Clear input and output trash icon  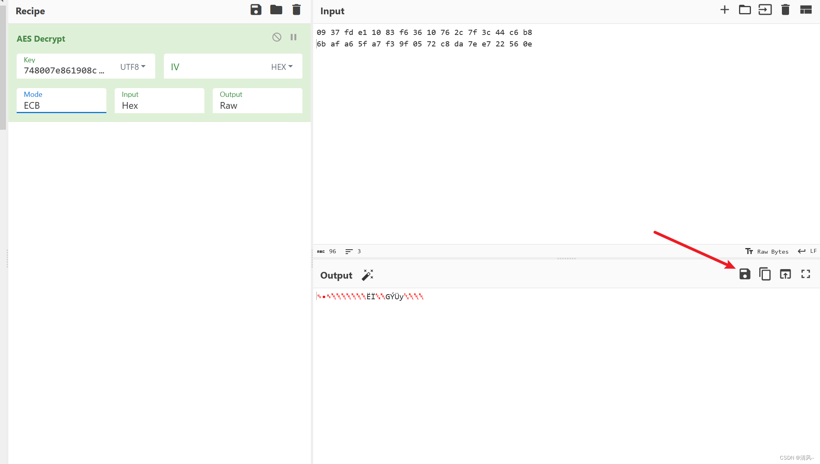(785, 10)
